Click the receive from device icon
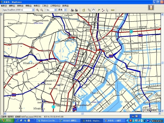Image resolution: width=164 pixels, height=123 pixels. pos(76,10)
